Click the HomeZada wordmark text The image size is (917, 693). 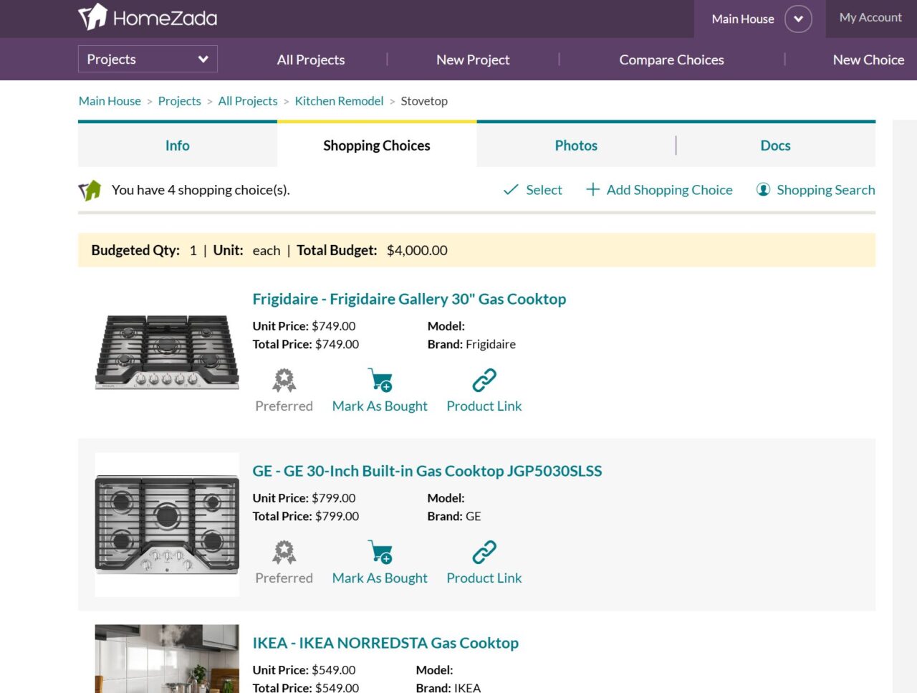tap(165, 18)
